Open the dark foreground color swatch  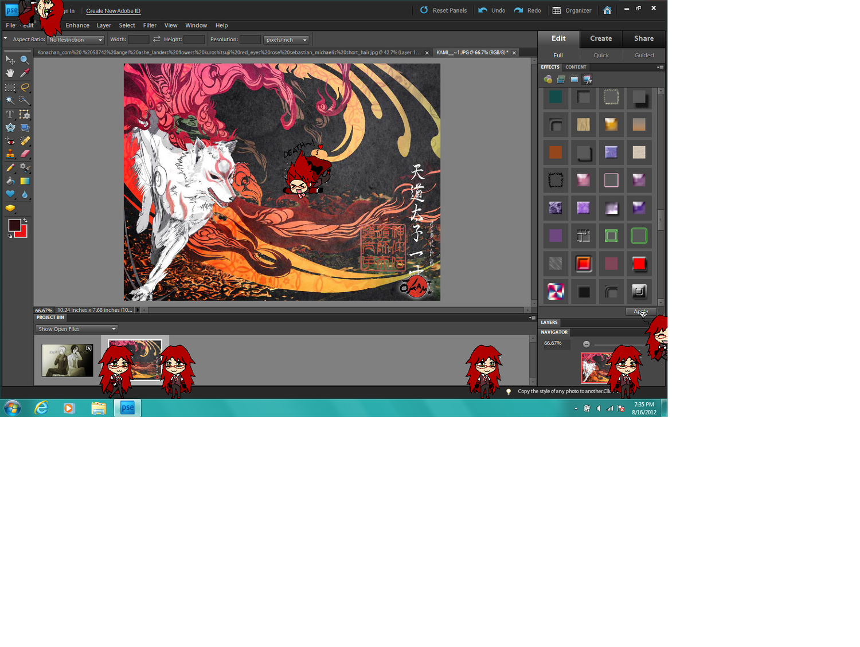click(x=14, y=225)
